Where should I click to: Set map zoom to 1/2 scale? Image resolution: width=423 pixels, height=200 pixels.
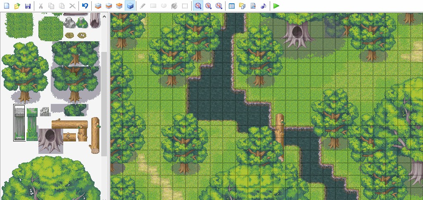click(208, 6)
